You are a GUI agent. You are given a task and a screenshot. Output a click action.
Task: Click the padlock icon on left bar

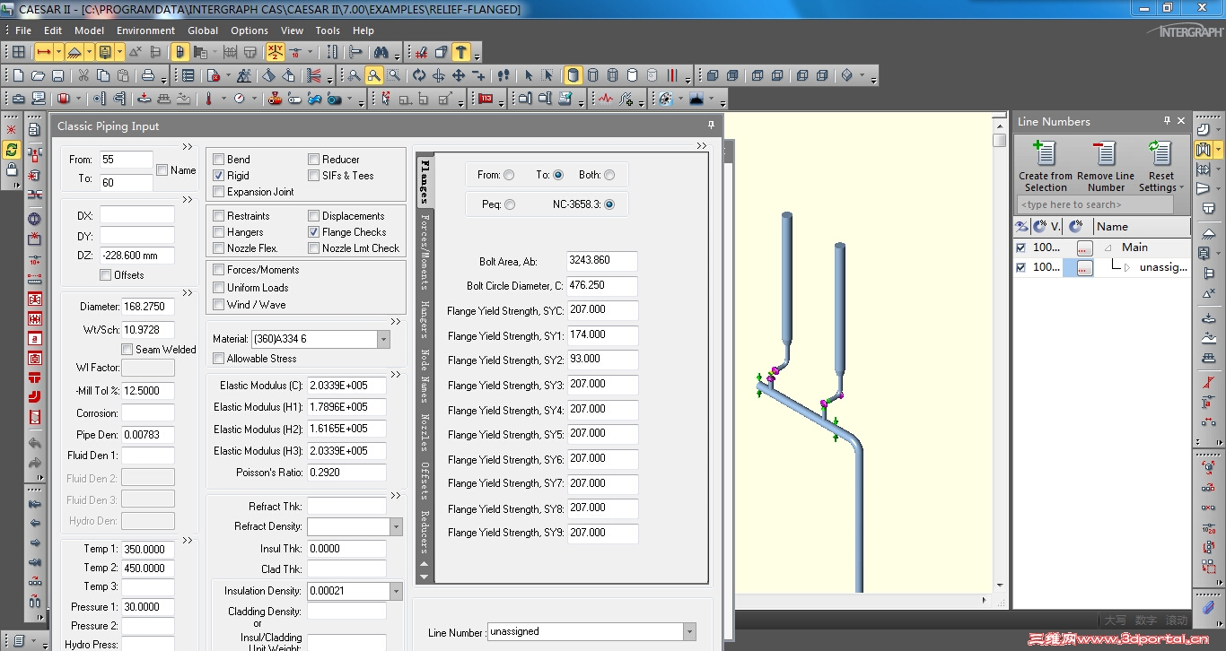12,169
